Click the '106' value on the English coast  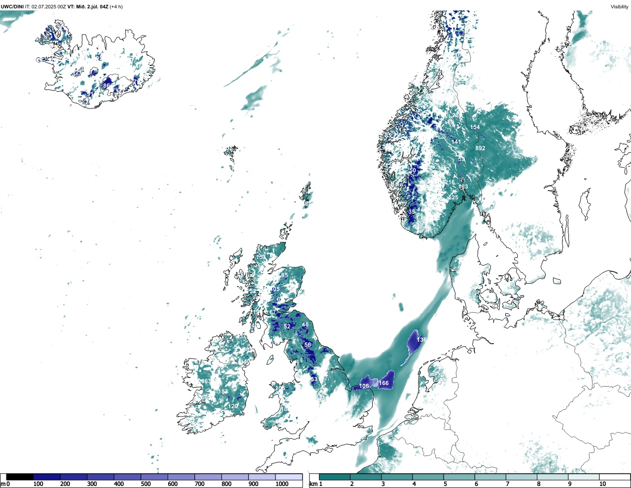pos(364,386)
